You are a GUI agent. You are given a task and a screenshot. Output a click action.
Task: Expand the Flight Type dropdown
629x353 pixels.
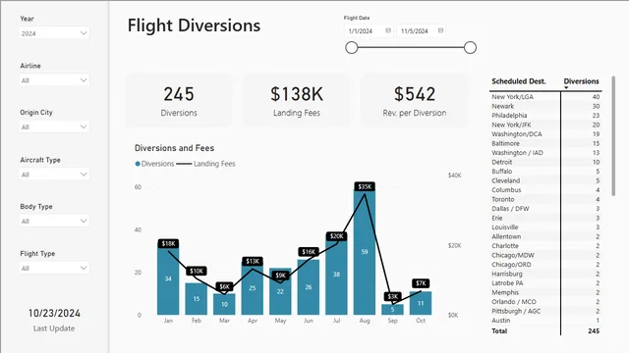pos(55,268)
